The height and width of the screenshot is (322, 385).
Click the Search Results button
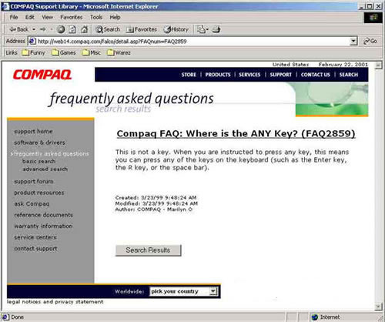pos(148,250)
